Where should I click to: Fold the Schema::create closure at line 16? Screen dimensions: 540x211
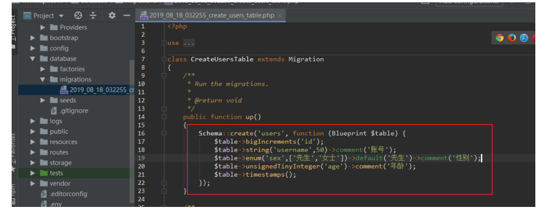[x=164, y=134]
